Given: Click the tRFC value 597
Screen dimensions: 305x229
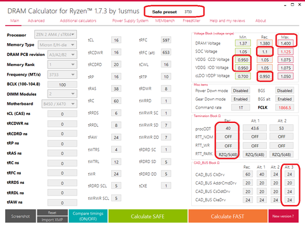Looking at the screenshot, I should click(x=166, y=40).
